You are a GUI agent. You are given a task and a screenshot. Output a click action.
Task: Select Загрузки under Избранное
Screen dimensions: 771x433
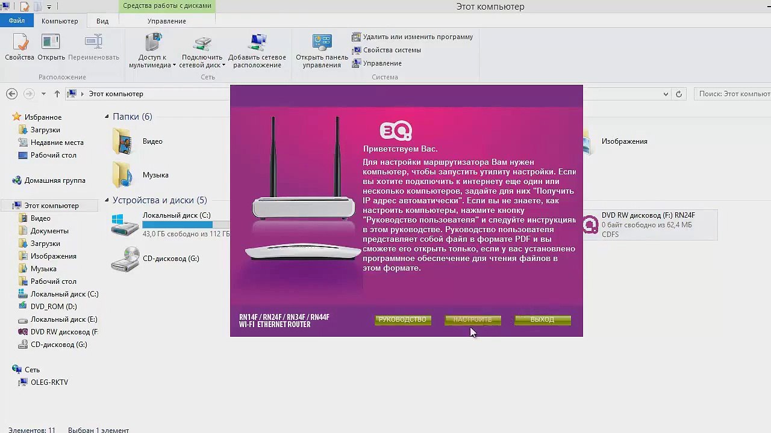point(45,130)
